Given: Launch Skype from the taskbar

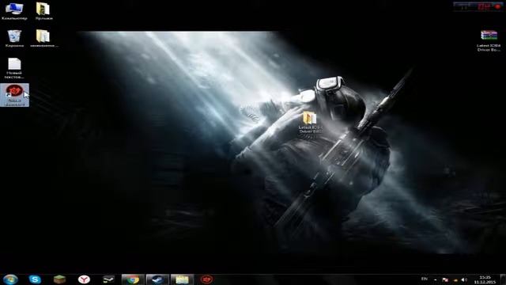Looking at the screenshot, I should tap(35, 279).
